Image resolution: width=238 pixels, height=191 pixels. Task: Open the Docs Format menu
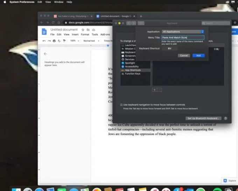tap(85, 34)
